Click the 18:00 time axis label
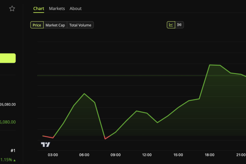Screen dimensions: 246x164 [x=210, y=155]
